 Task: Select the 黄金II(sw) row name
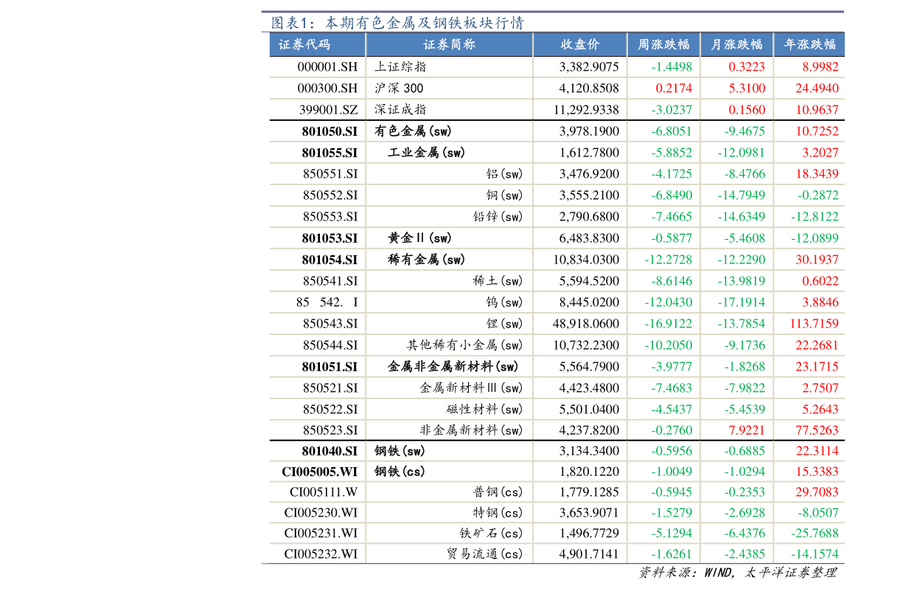tap(419, 238)
